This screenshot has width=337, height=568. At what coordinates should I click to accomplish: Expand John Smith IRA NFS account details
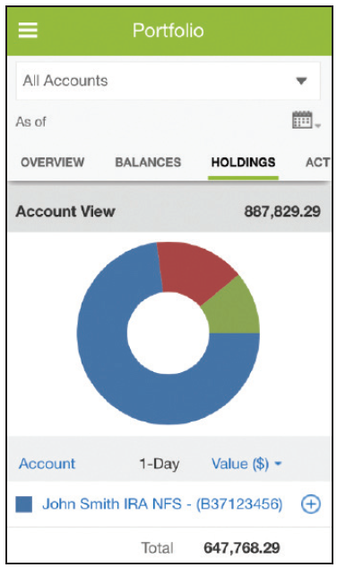tap(311, 504)
